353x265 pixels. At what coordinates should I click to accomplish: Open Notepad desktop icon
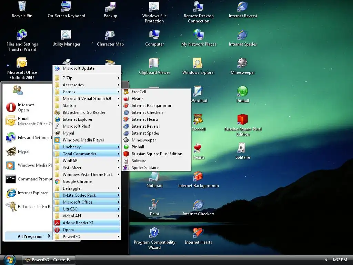click(x=154, y=179)
